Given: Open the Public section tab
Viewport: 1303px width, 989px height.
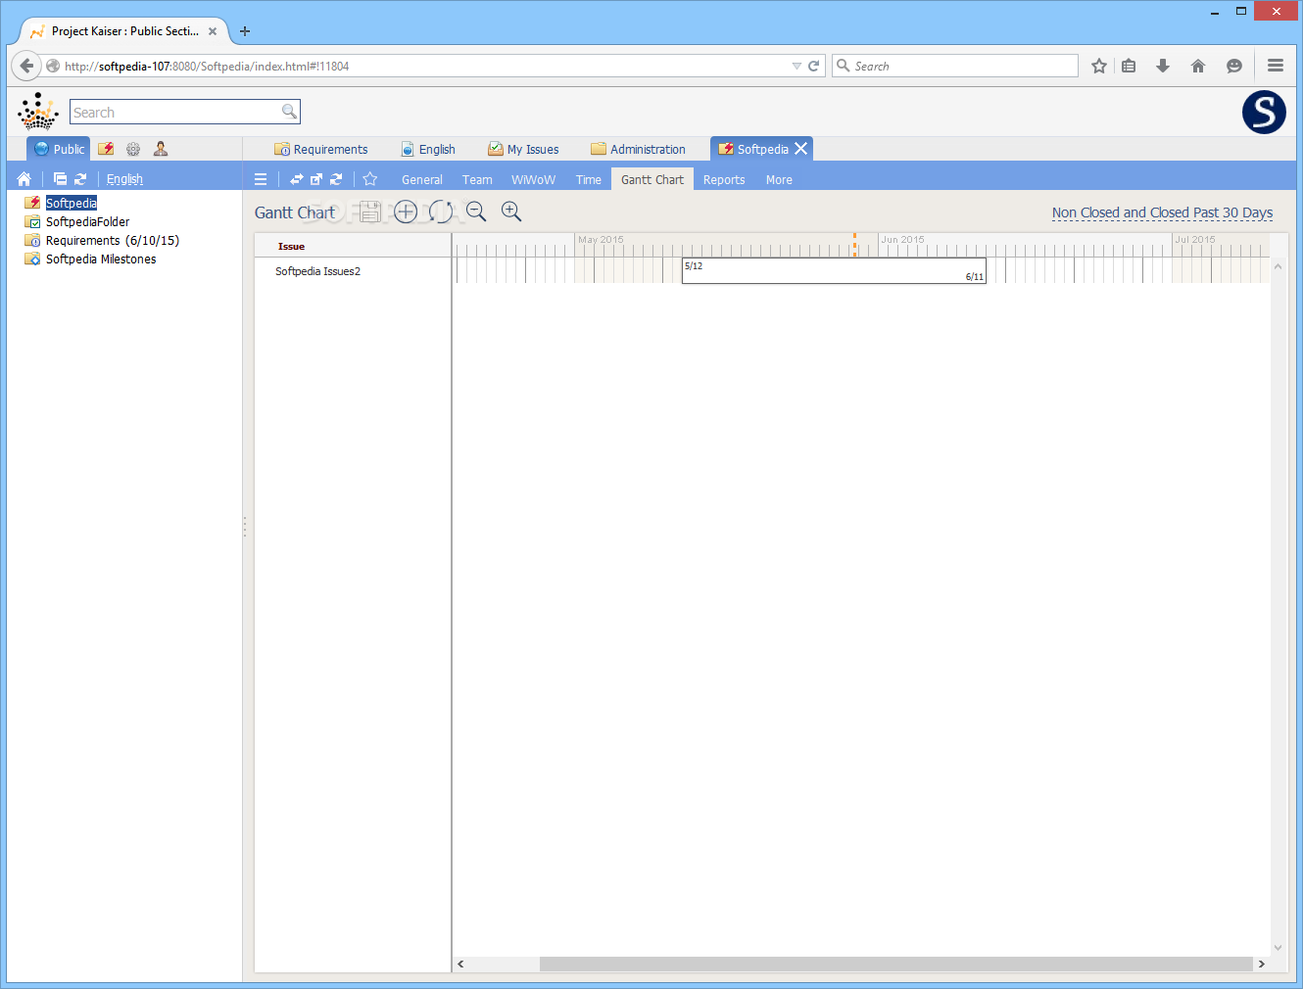Looking at the screenshot, I should tap(59, 149).
